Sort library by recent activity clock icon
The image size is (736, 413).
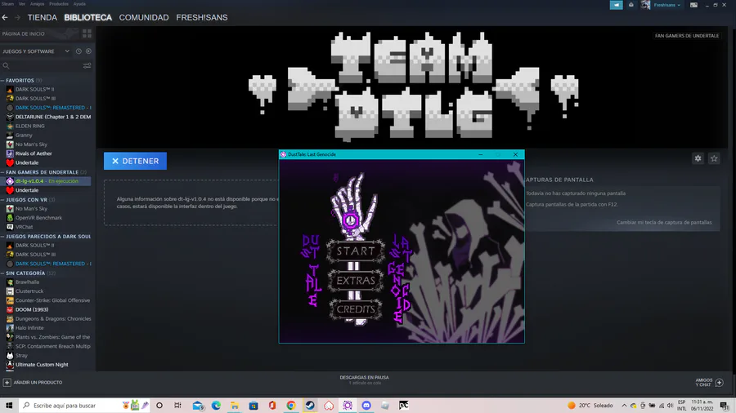pyautogui.click(x=79, y=51)
